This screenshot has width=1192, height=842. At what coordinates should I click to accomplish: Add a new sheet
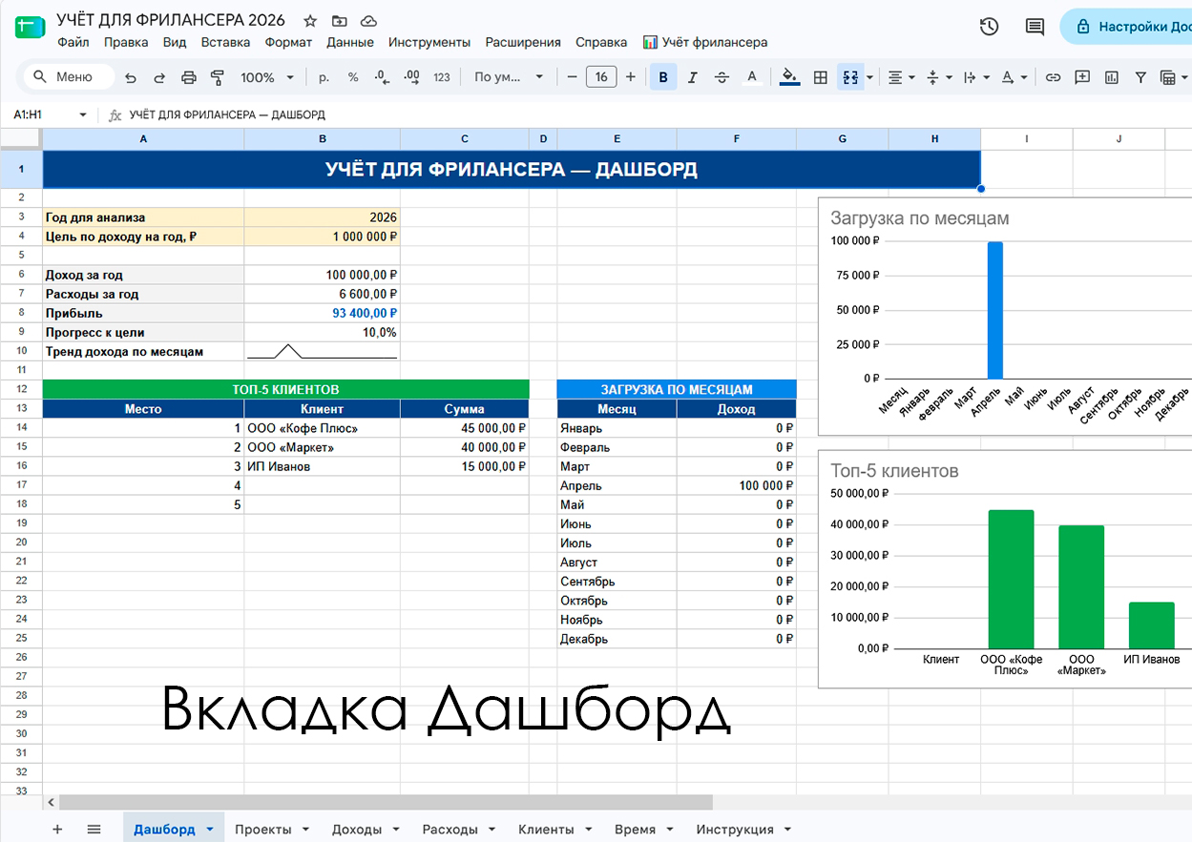click(57, 829)
